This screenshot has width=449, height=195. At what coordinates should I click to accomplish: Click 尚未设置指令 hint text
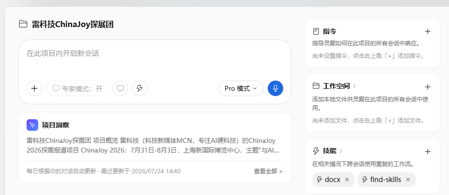[x=368, y=56]
